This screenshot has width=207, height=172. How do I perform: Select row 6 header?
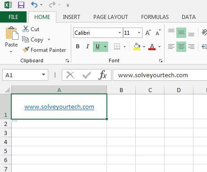pyautogui.click(x=5, y=160)
